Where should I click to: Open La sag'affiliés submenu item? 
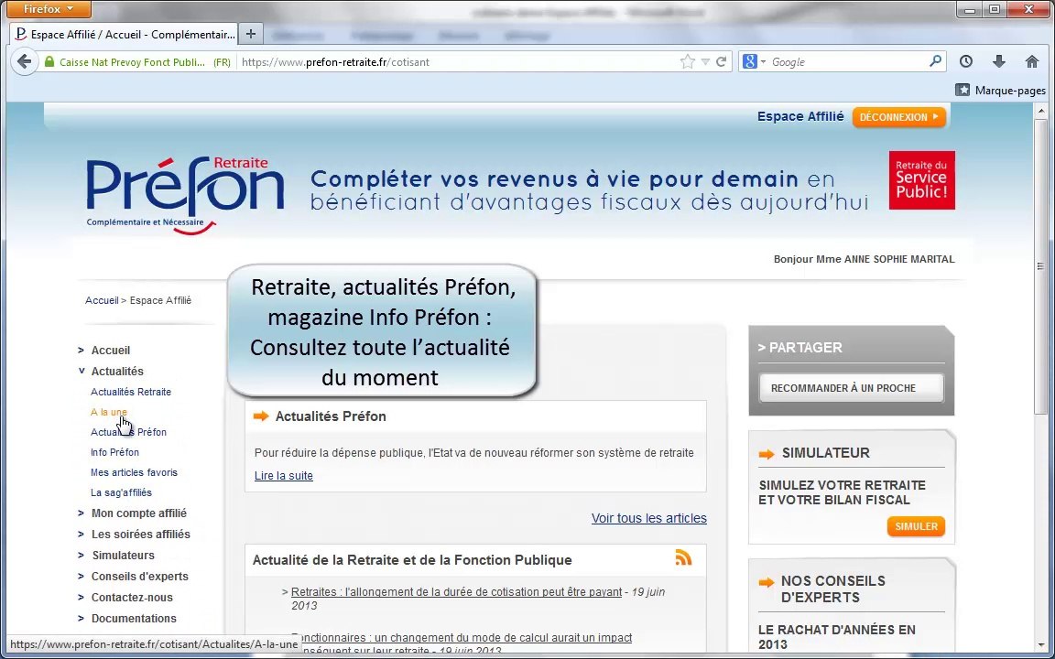click(121, 493)
